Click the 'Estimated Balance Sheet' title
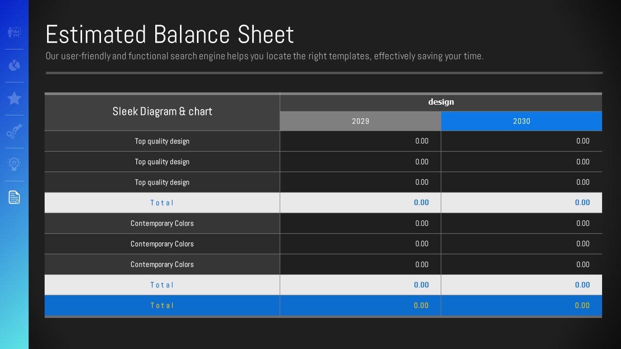 click(x=169, y=34)
